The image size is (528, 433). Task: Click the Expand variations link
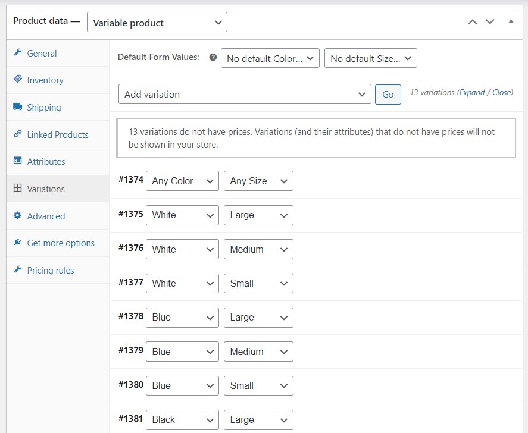pos(472,93)
